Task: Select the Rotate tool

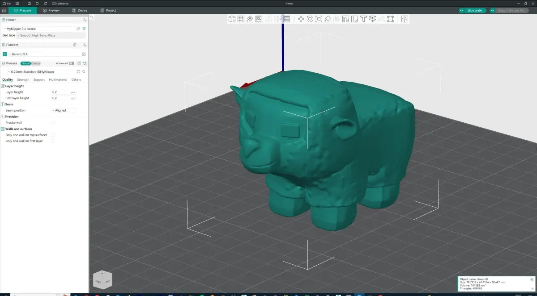Action: point(310,19)
